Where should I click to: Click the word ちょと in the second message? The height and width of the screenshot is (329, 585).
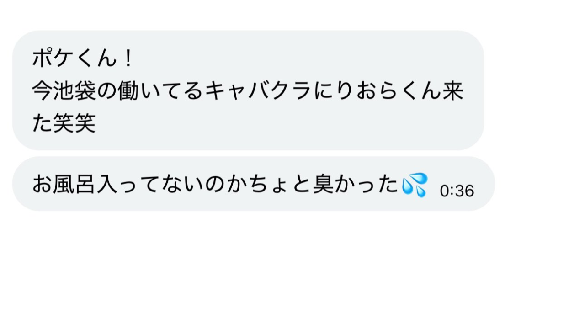coord(278,184)
